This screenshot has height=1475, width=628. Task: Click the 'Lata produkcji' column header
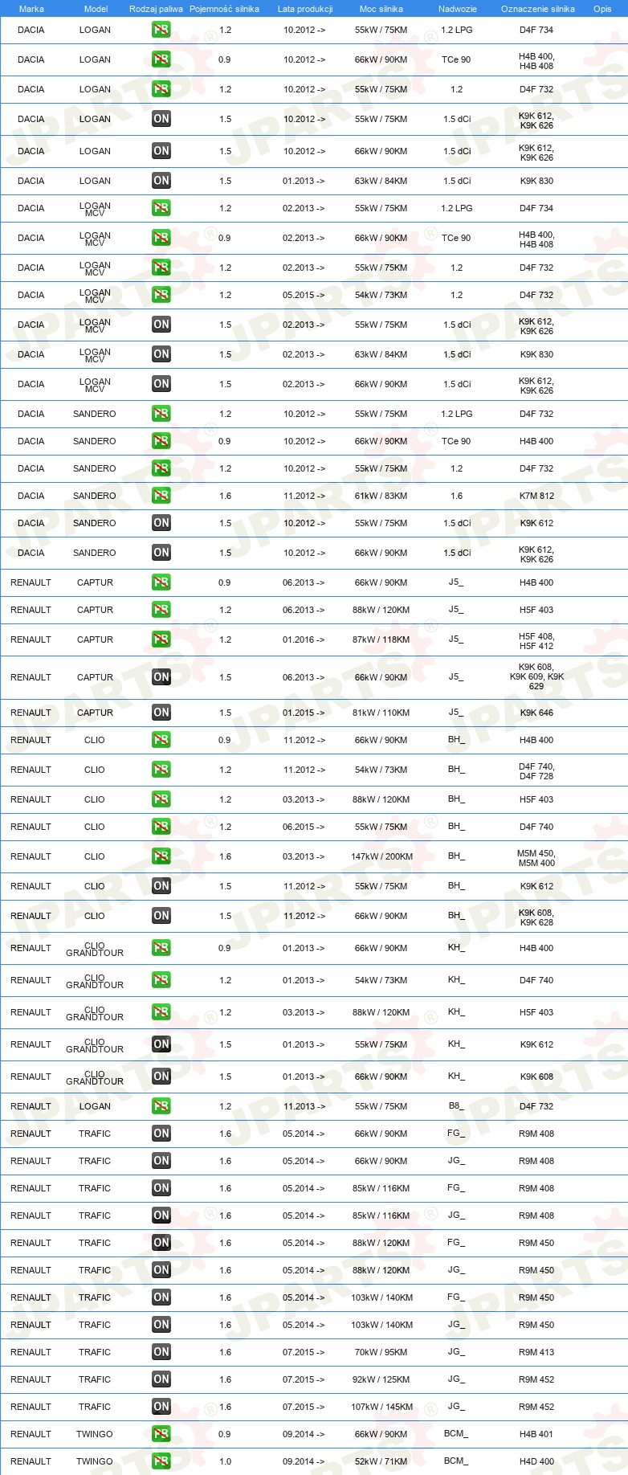(x=305, y=9)
